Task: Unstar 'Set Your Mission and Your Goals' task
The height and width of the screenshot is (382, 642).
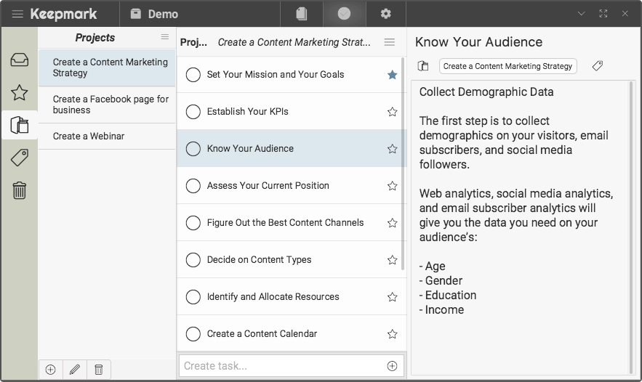Action: point(392,75)
